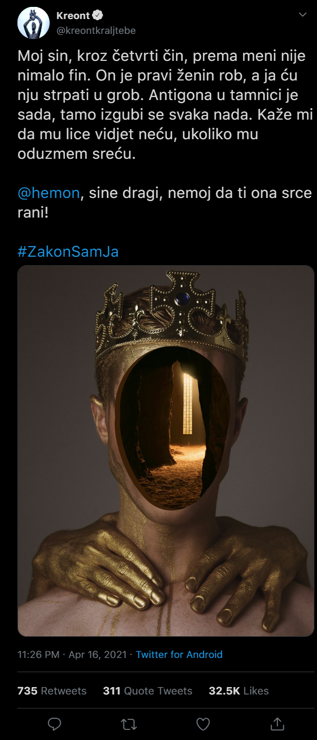This screenshot has width=317, height=740.
Task: Open the Twitter for Android source link
Action: [x=179, y=655]
